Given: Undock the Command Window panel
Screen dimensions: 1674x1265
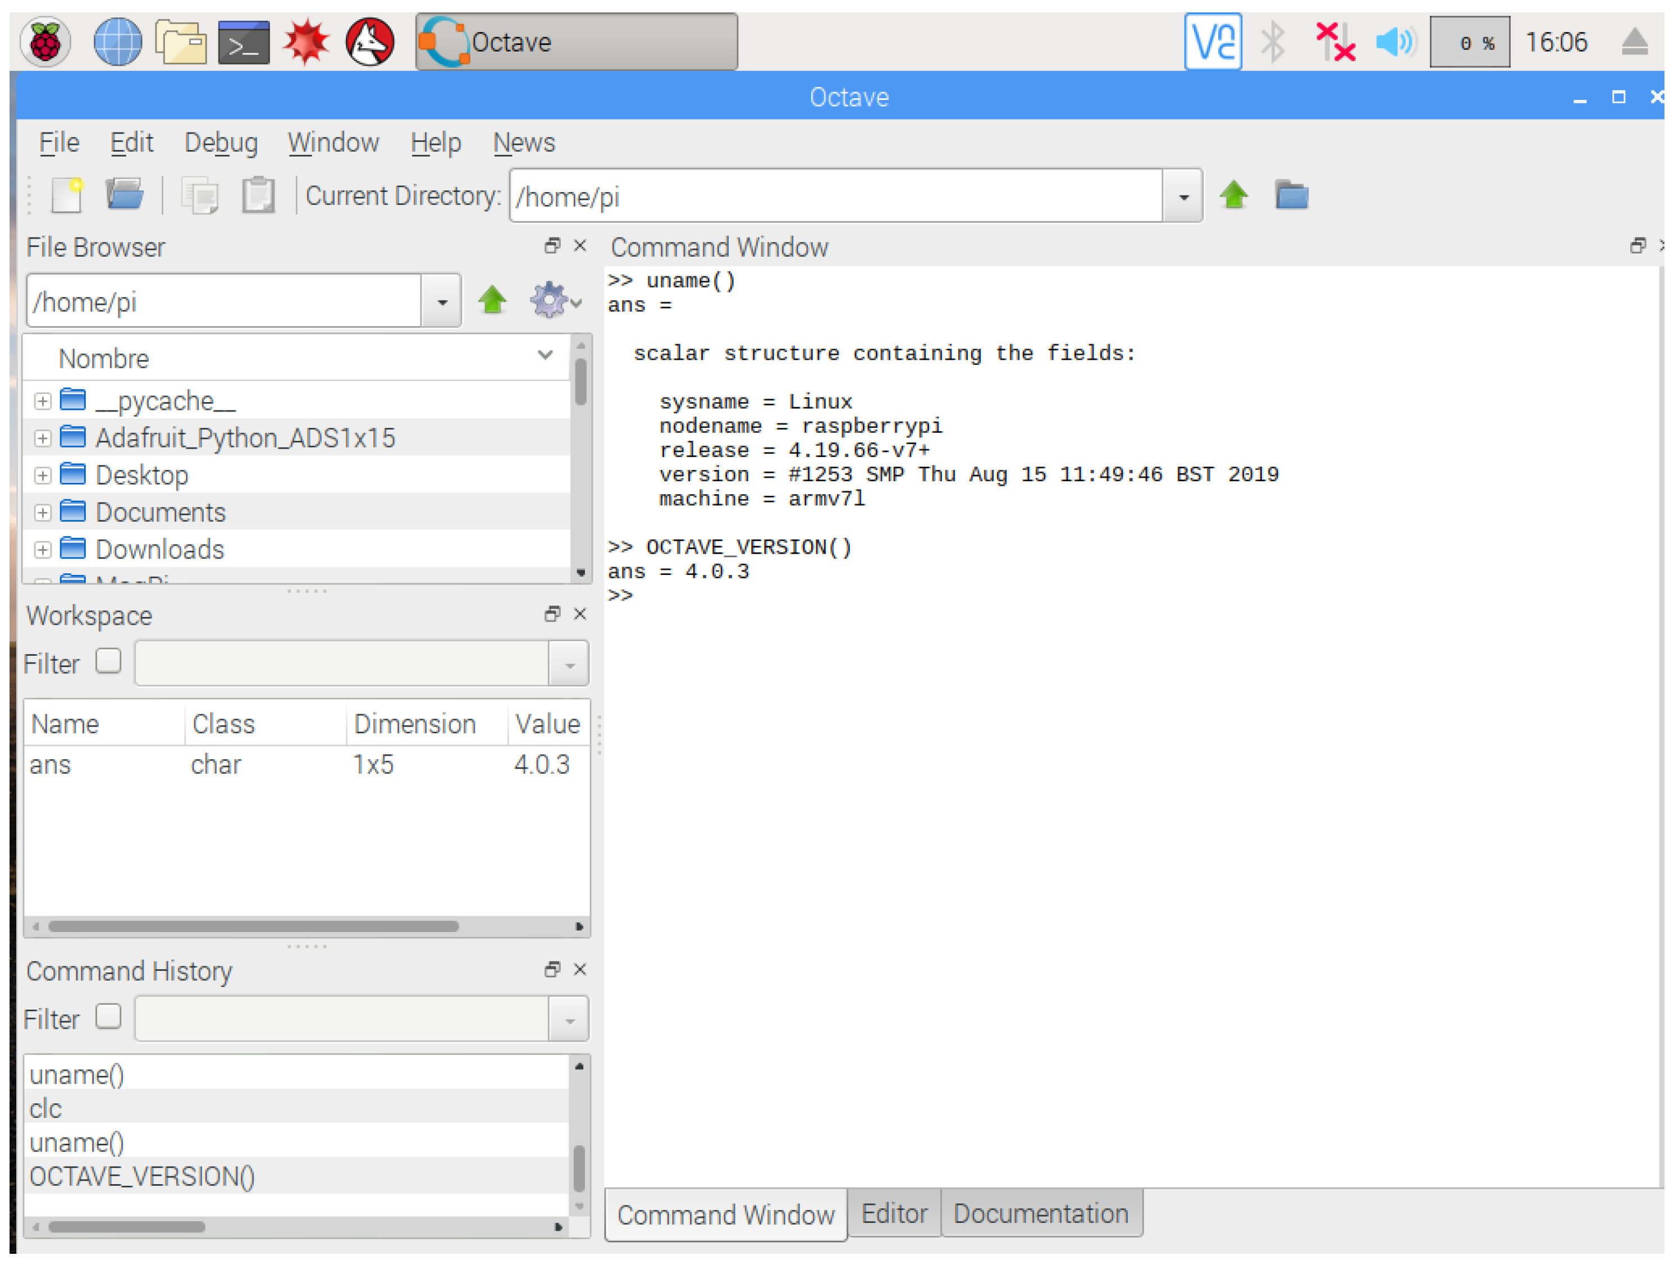Looking at the screenshot, I should [x=1639, y=246].
